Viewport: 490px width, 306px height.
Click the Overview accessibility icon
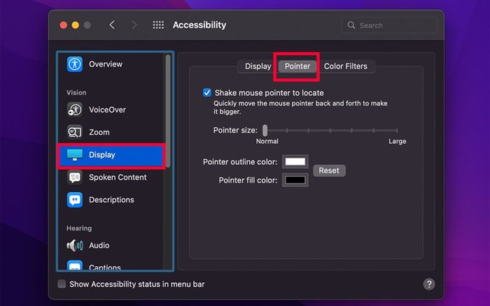[75, 64]
